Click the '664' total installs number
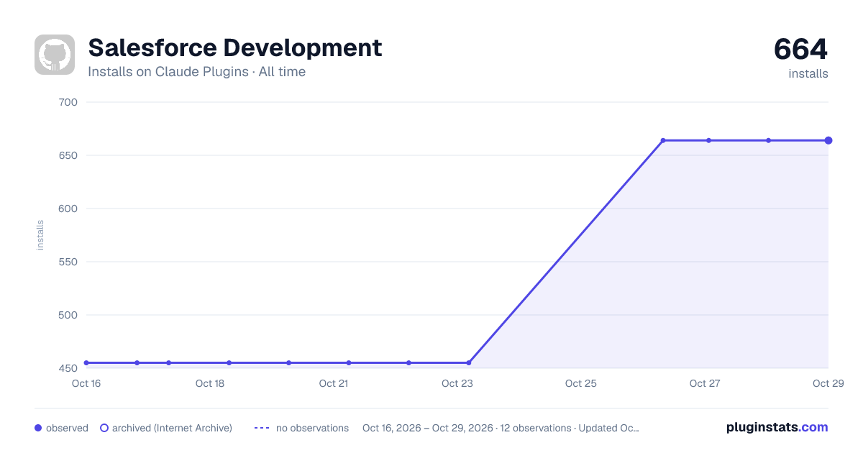 800,49
